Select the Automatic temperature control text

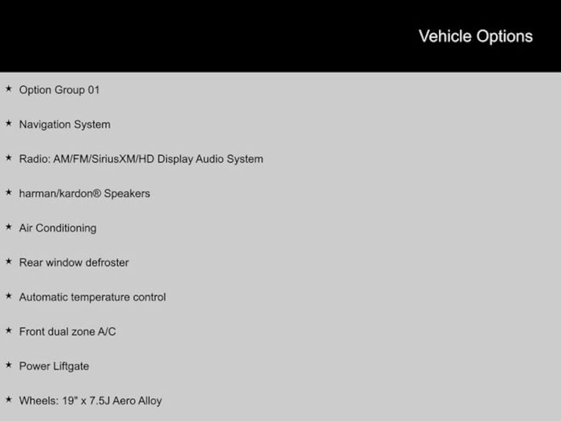pyautogui.click(x=92, y=297)
